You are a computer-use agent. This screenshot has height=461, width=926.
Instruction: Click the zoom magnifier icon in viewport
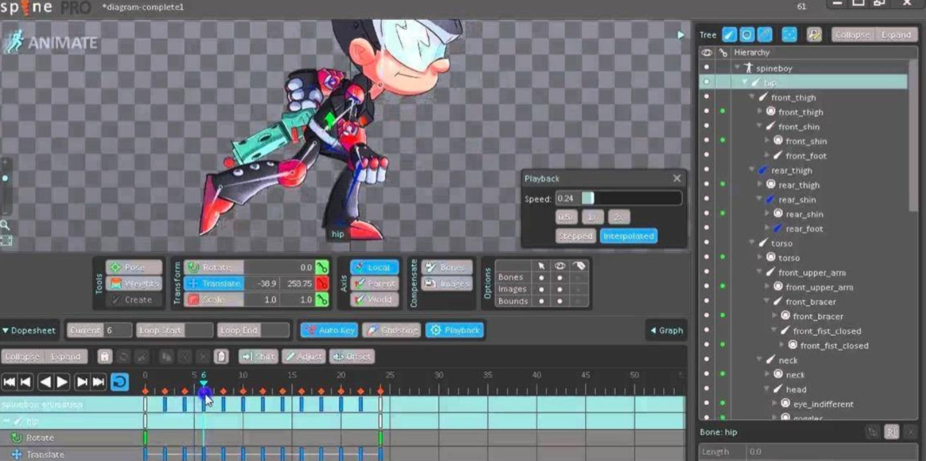pyautogui.click(x=5, y=225)
